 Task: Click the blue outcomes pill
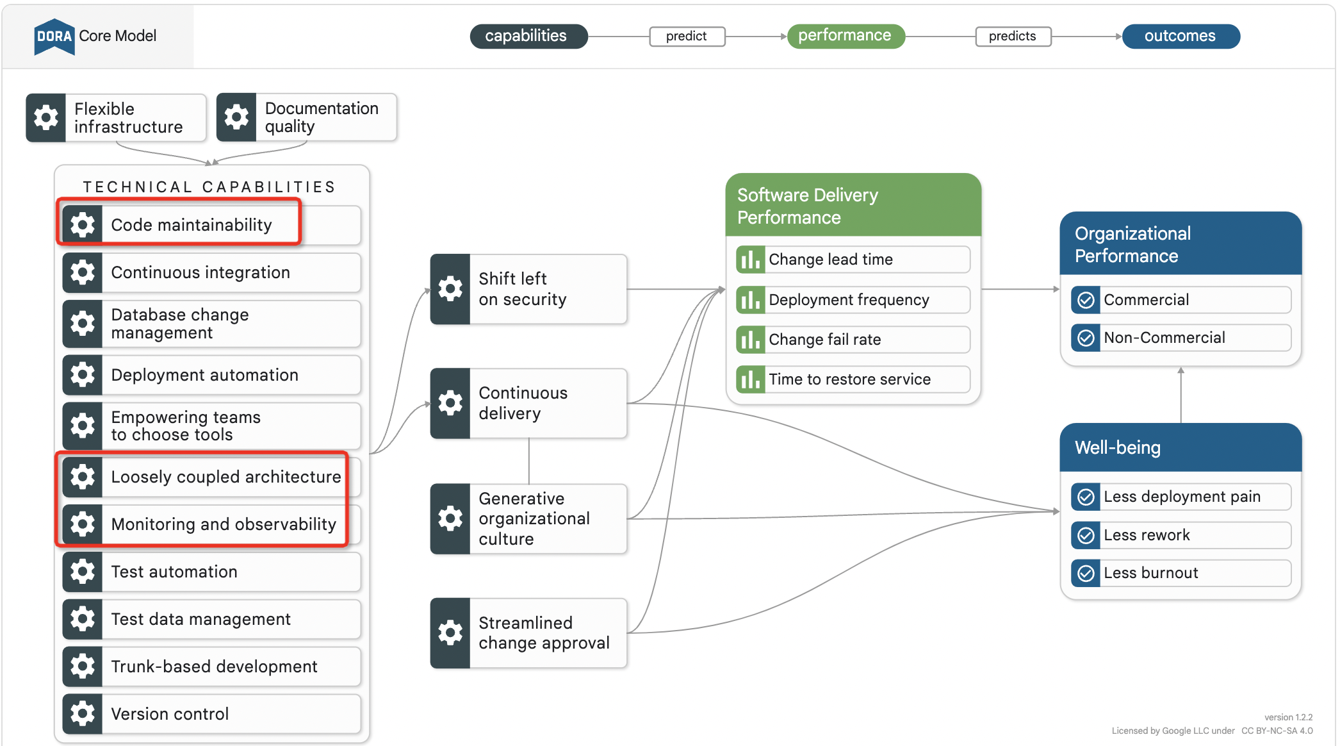coord(1180,36)
